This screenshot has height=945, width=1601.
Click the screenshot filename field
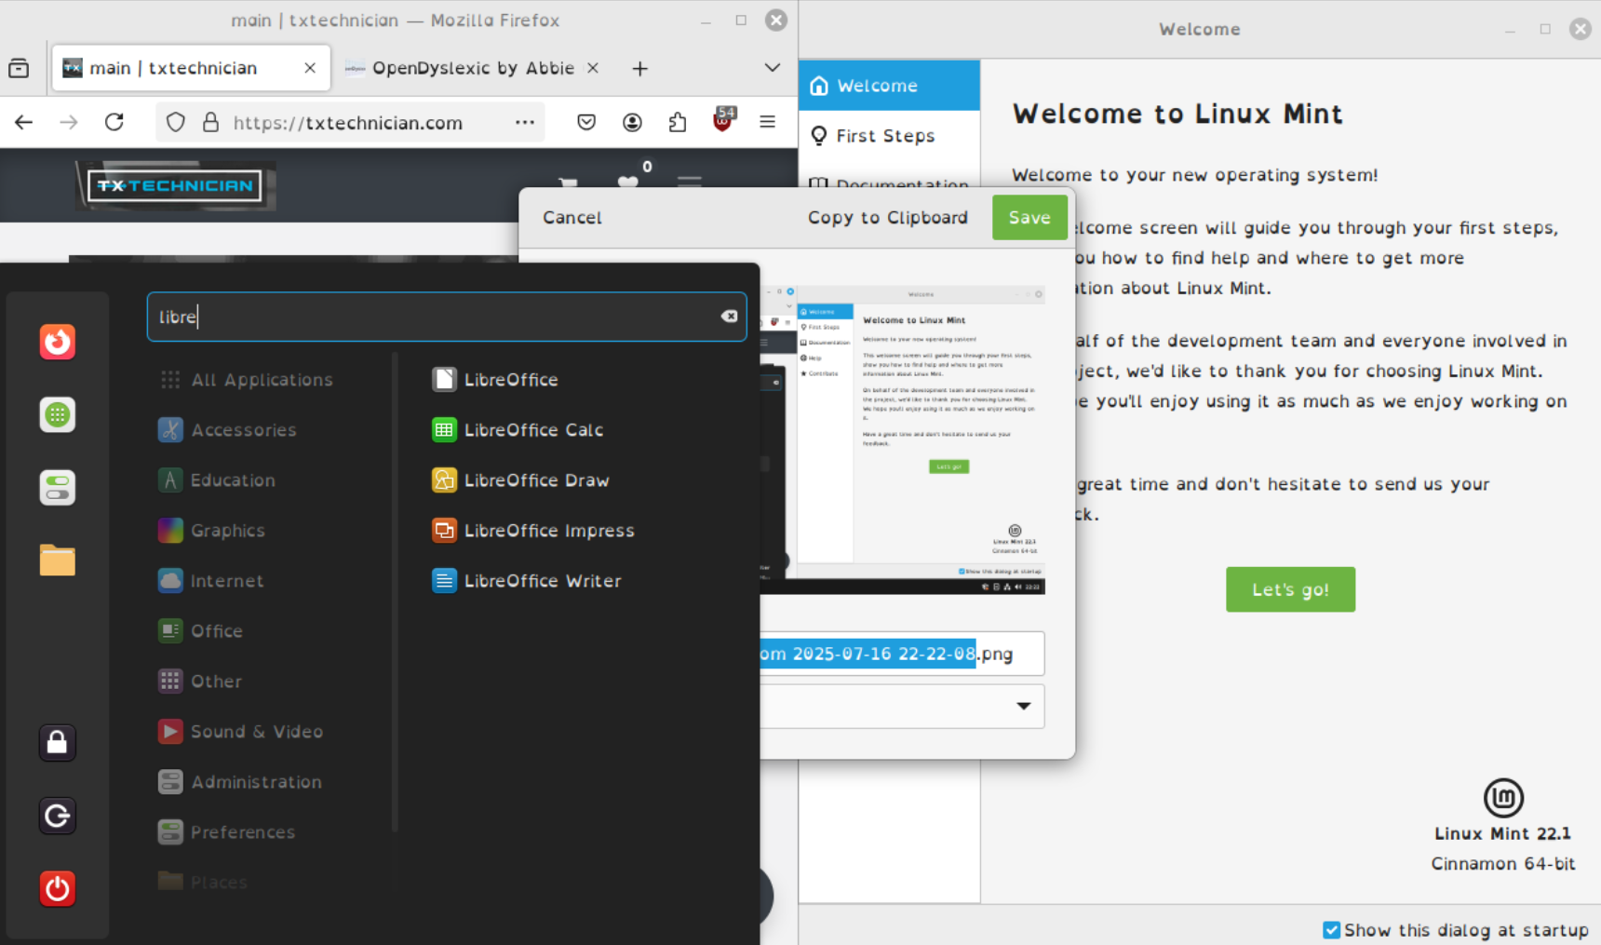902,654
